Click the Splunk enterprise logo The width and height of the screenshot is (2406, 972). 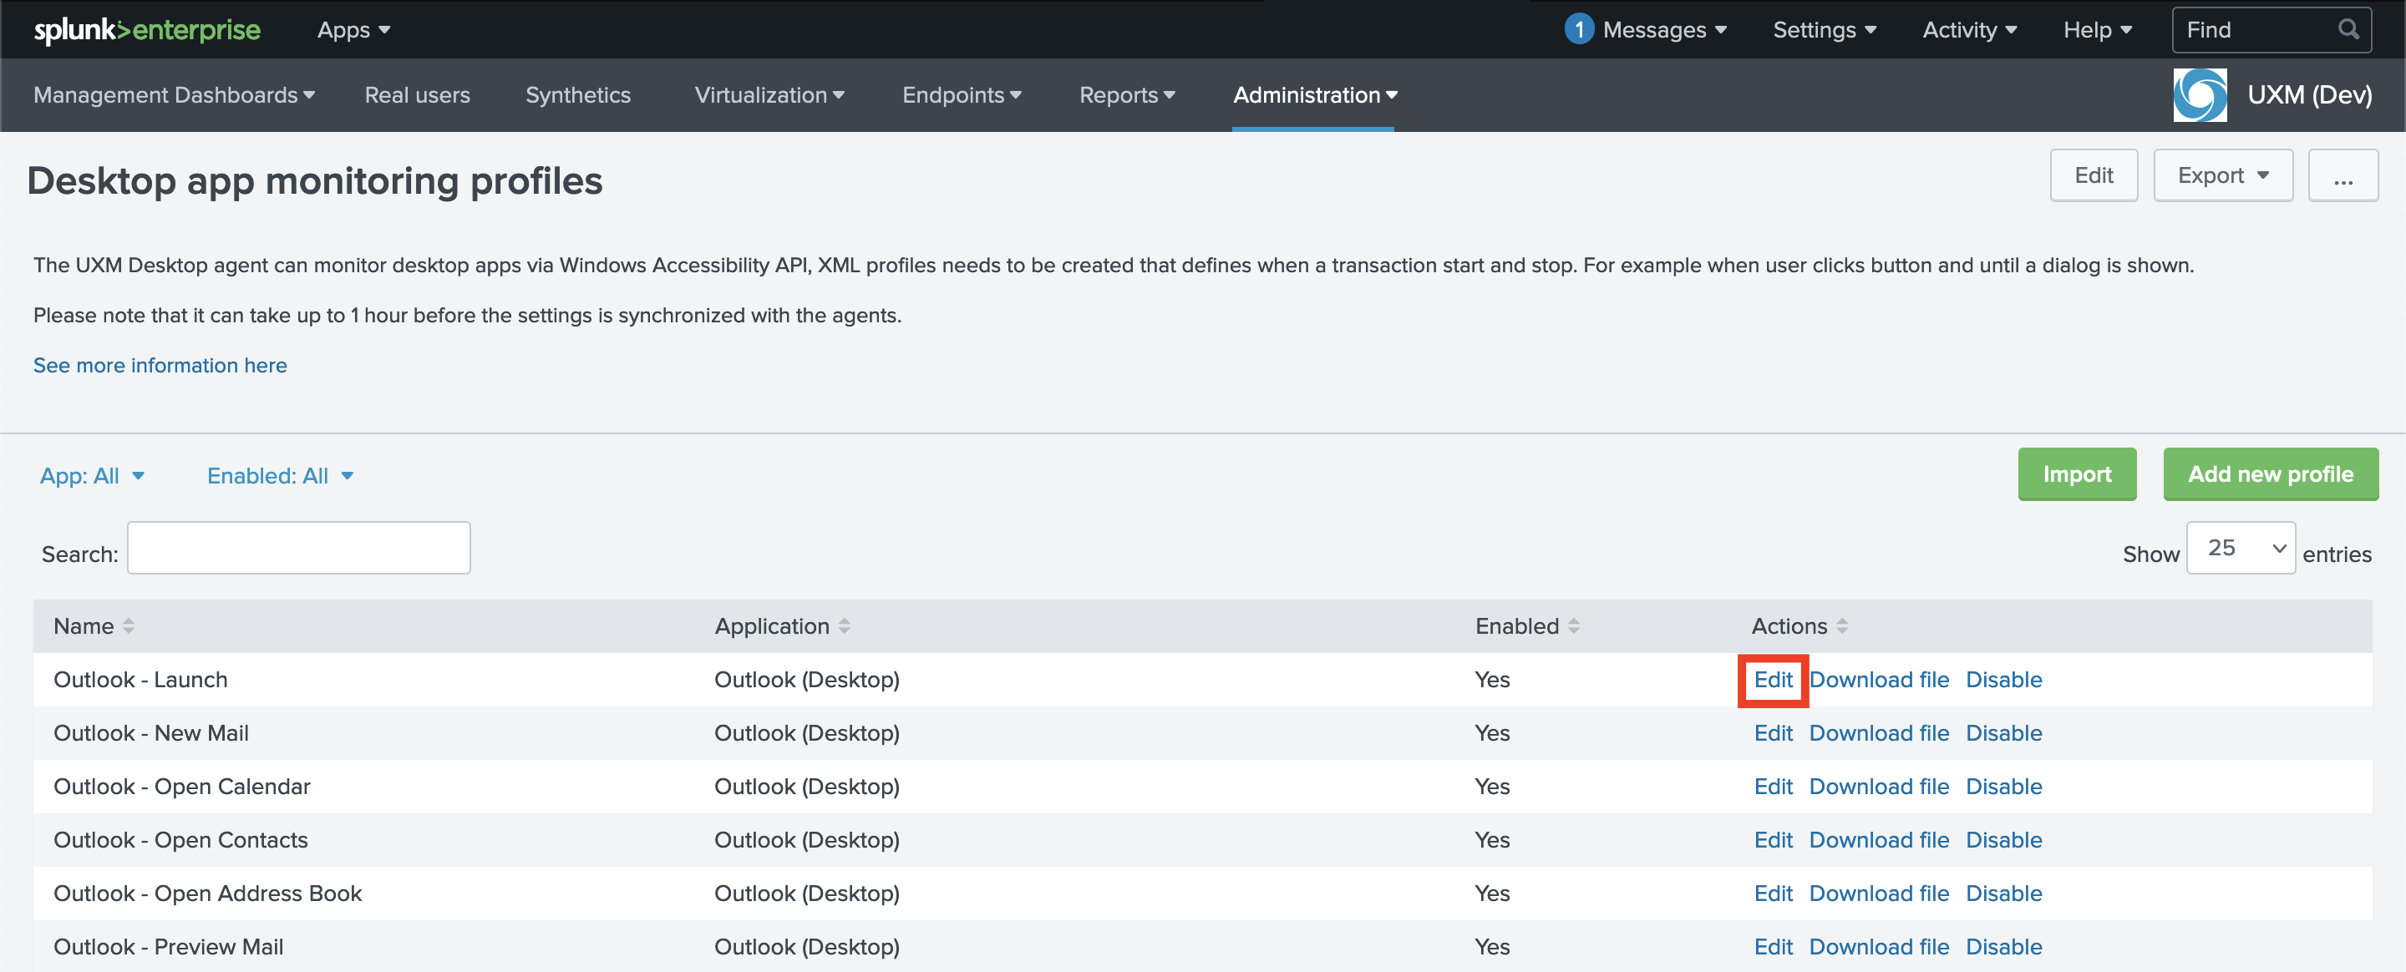coord(148,30)
